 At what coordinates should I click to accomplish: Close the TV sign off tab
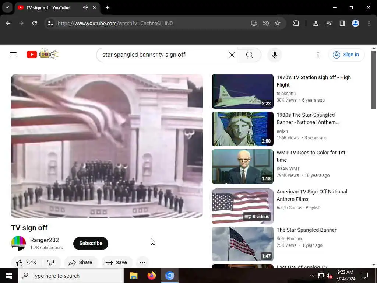tap(94, 7)
